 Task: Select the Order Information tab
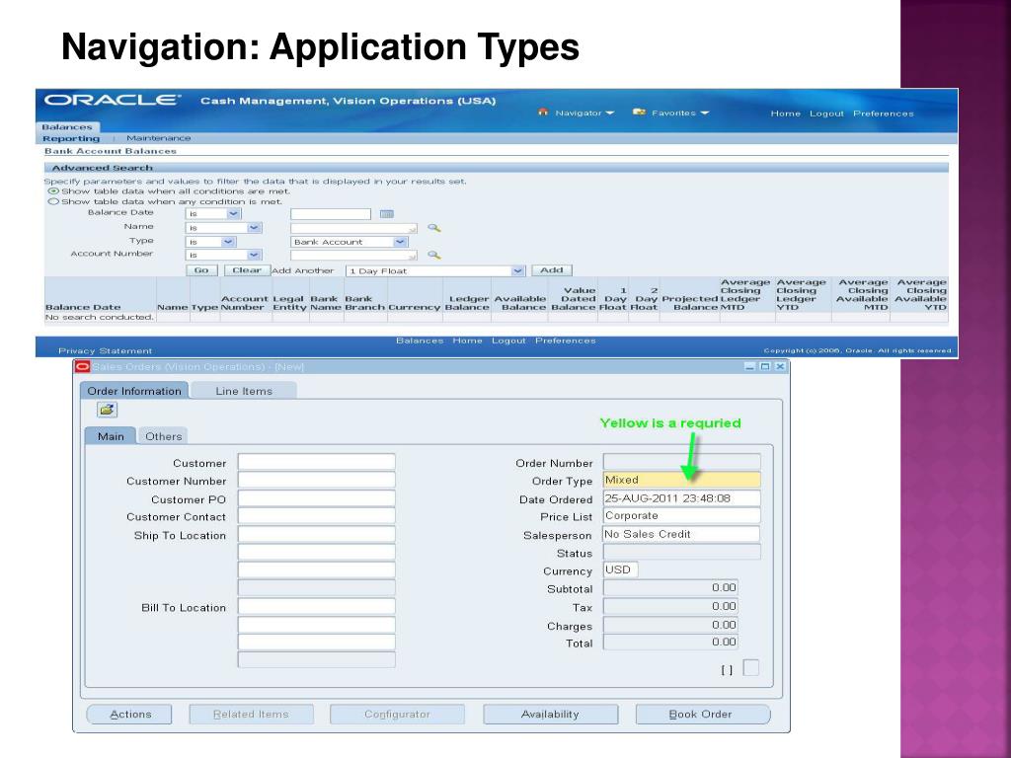(134, 391)
